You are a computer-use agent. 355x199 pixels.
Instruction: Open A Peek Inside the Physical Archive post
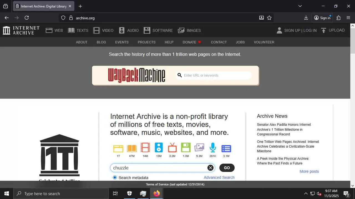[283, 161]
